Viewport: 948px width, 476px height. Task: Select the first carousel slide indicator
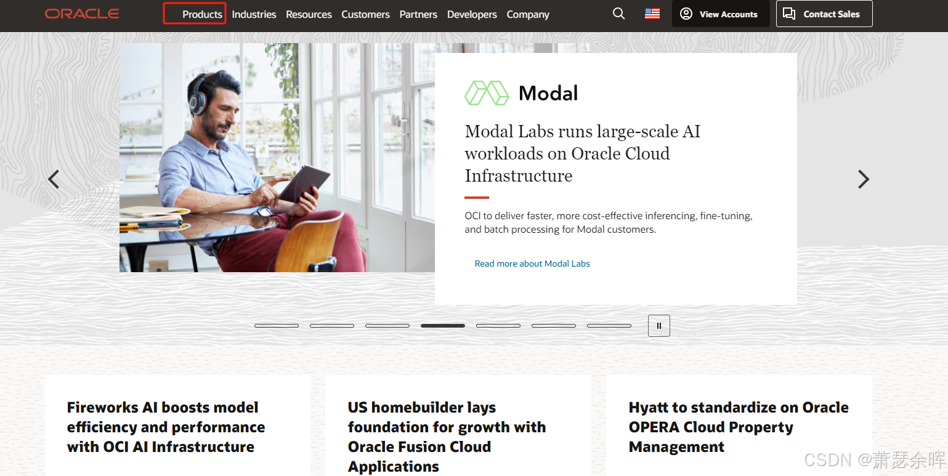coord(277,326)
